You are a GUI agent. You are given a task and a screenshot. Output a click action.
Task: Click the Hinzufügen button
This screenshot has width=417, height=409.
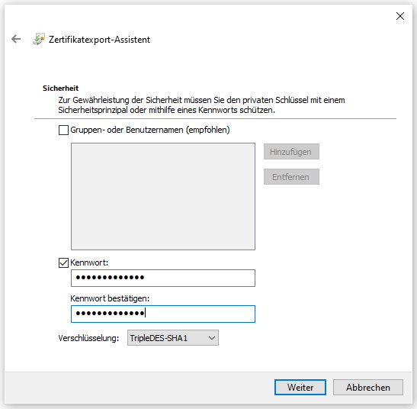pyautogui.click(x=291, y=152)
